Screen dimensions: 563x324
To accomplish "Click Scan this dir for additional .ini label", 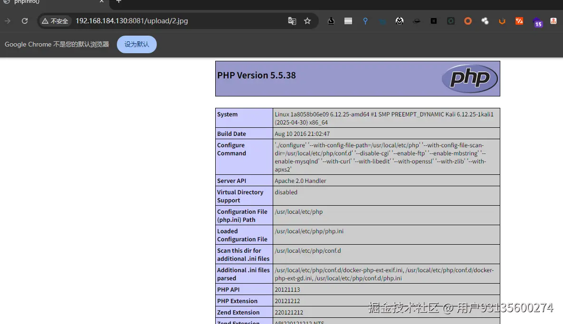I will (x=243, y=254).
